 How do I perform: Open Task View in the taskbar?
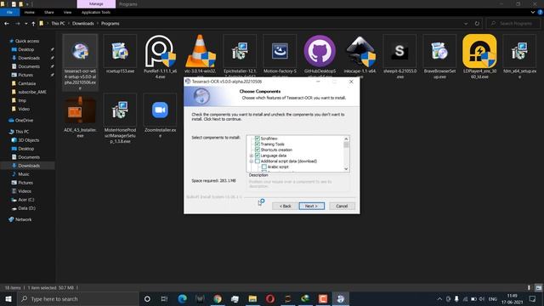tap(164, 298)
